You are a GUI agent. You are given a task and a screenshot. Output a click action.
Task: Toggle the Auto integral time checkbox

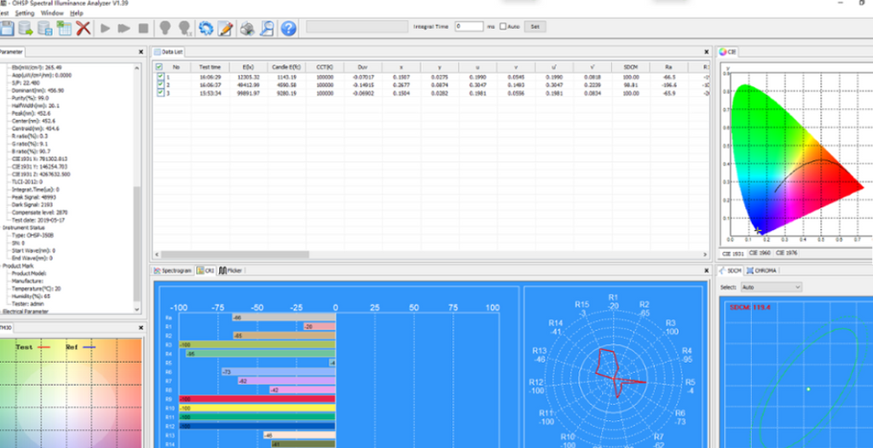pyautogui.click(x=503, y=26)
